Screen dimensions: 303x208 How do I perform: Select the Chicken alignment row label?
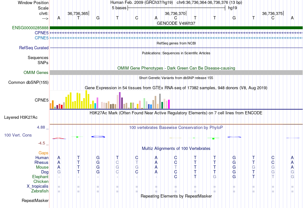point(41,181)
